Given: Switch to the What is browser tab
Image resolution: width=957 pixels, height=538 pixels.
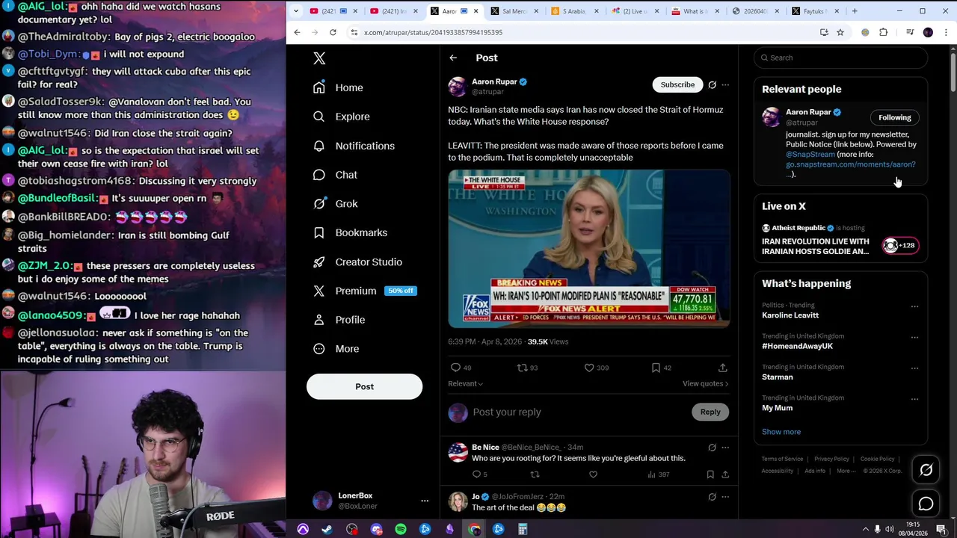Looking at the screenshot, I should 695,11.
